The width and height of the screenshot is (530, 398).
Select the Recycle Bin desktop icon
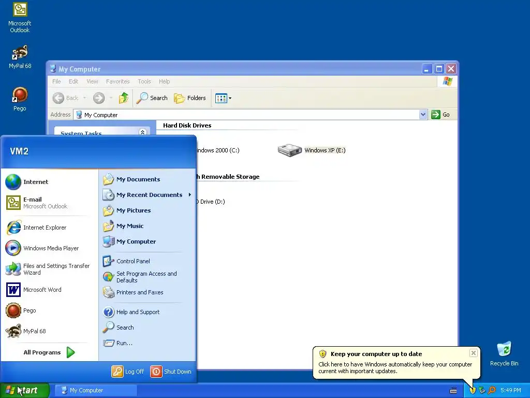click(x=504, y=353)
